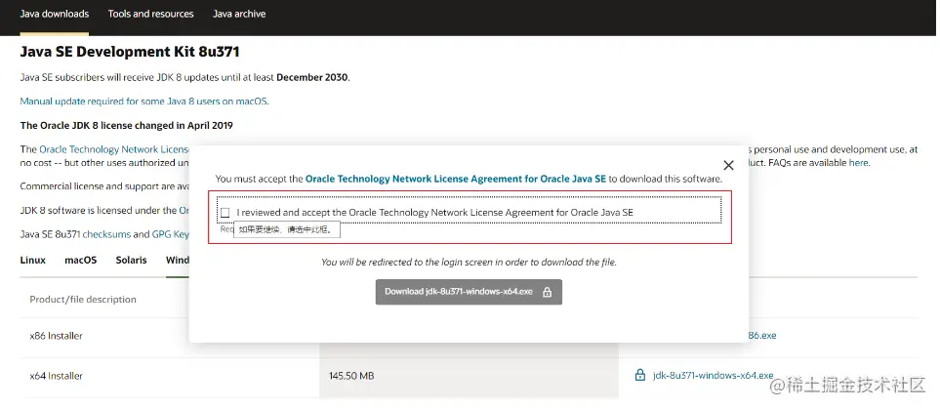The width and height of the screenshot is (940, 409).
Task: Select the Linux platform tab
Action: click(33, 261)
